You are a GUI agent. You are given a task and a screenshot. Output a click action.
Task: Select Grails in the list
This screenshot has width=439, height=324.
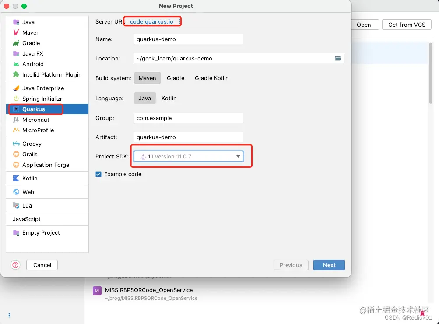[47, 154]
